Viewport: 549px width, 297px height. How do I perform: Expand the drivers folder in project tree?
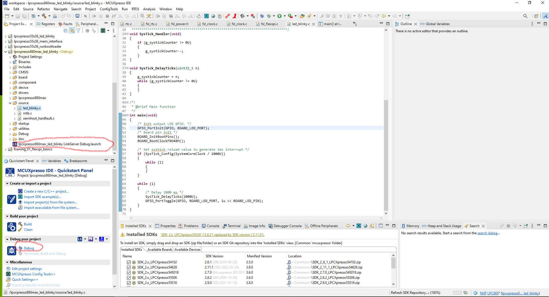click(10, 93)
